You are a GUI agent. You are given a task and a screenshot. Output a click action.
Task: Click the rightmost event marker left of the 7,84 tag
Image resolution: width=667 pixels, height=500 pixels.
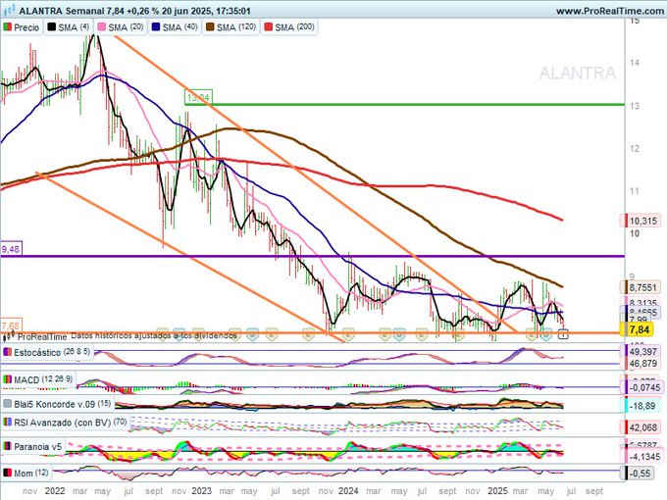click(563, 334)
